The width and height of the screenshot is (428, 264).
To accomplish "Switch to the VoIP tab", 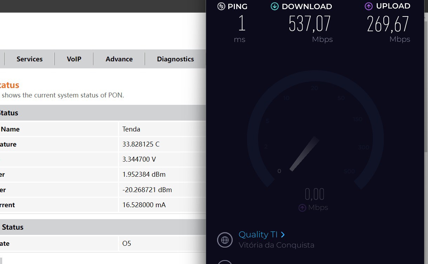I will click(74, 59).
